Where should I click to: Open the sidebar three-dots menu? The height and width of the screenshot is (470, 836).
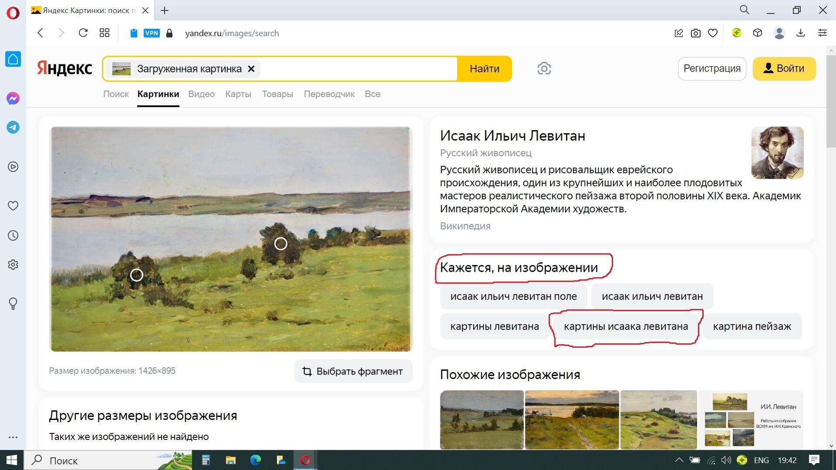tap(13, 437)
